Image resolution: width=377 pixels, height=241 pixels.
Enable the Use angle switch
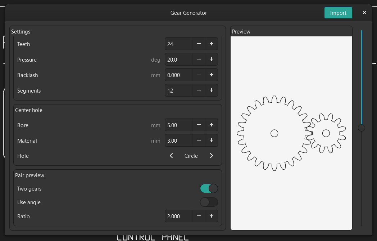coord(209,202)
